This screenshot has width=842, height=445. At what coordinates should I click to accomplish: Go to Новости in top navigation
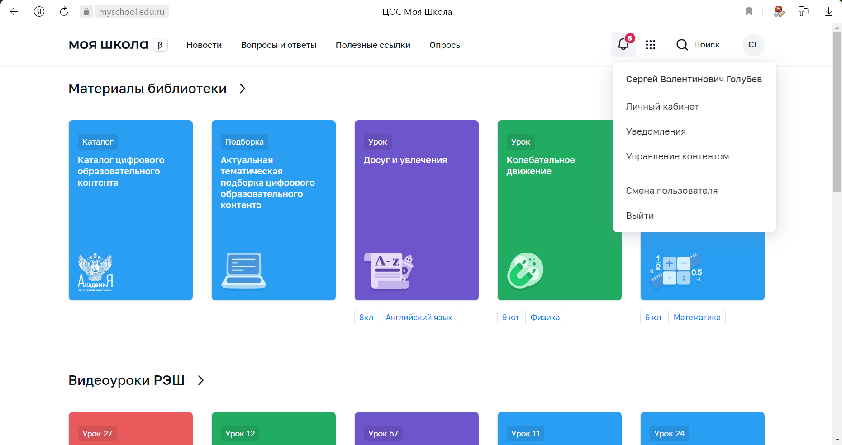[x=204, y=45]
